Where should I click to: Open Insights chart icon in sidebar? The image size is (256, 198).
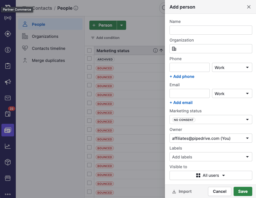pos(8,146)
